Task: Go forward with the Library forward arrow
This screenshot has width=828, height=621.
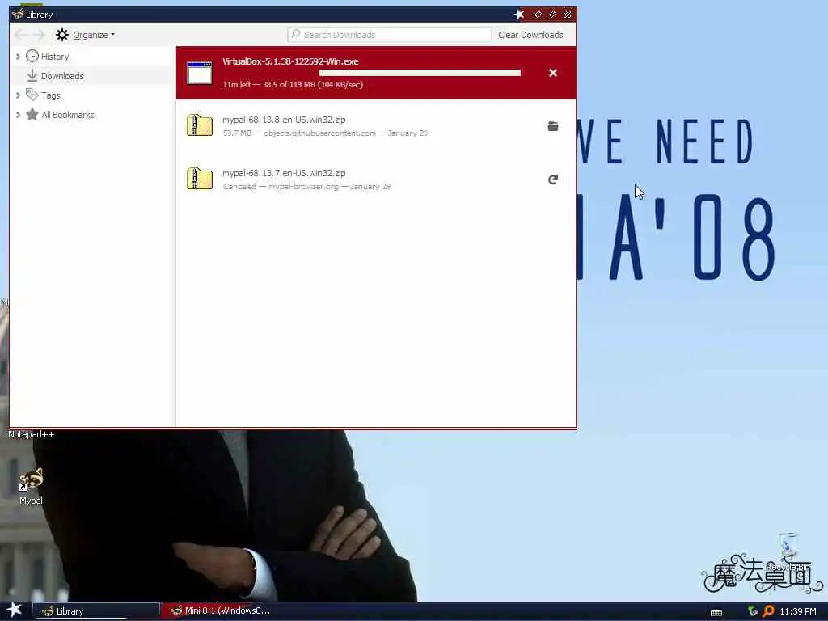Action: pyautogui.click(x=39, y=35)
